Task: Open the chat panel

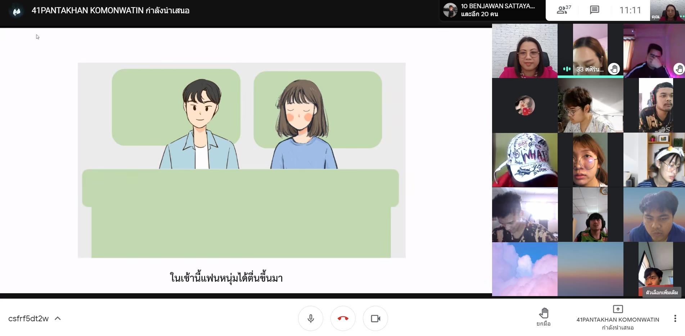Action: tap(594, 10)
